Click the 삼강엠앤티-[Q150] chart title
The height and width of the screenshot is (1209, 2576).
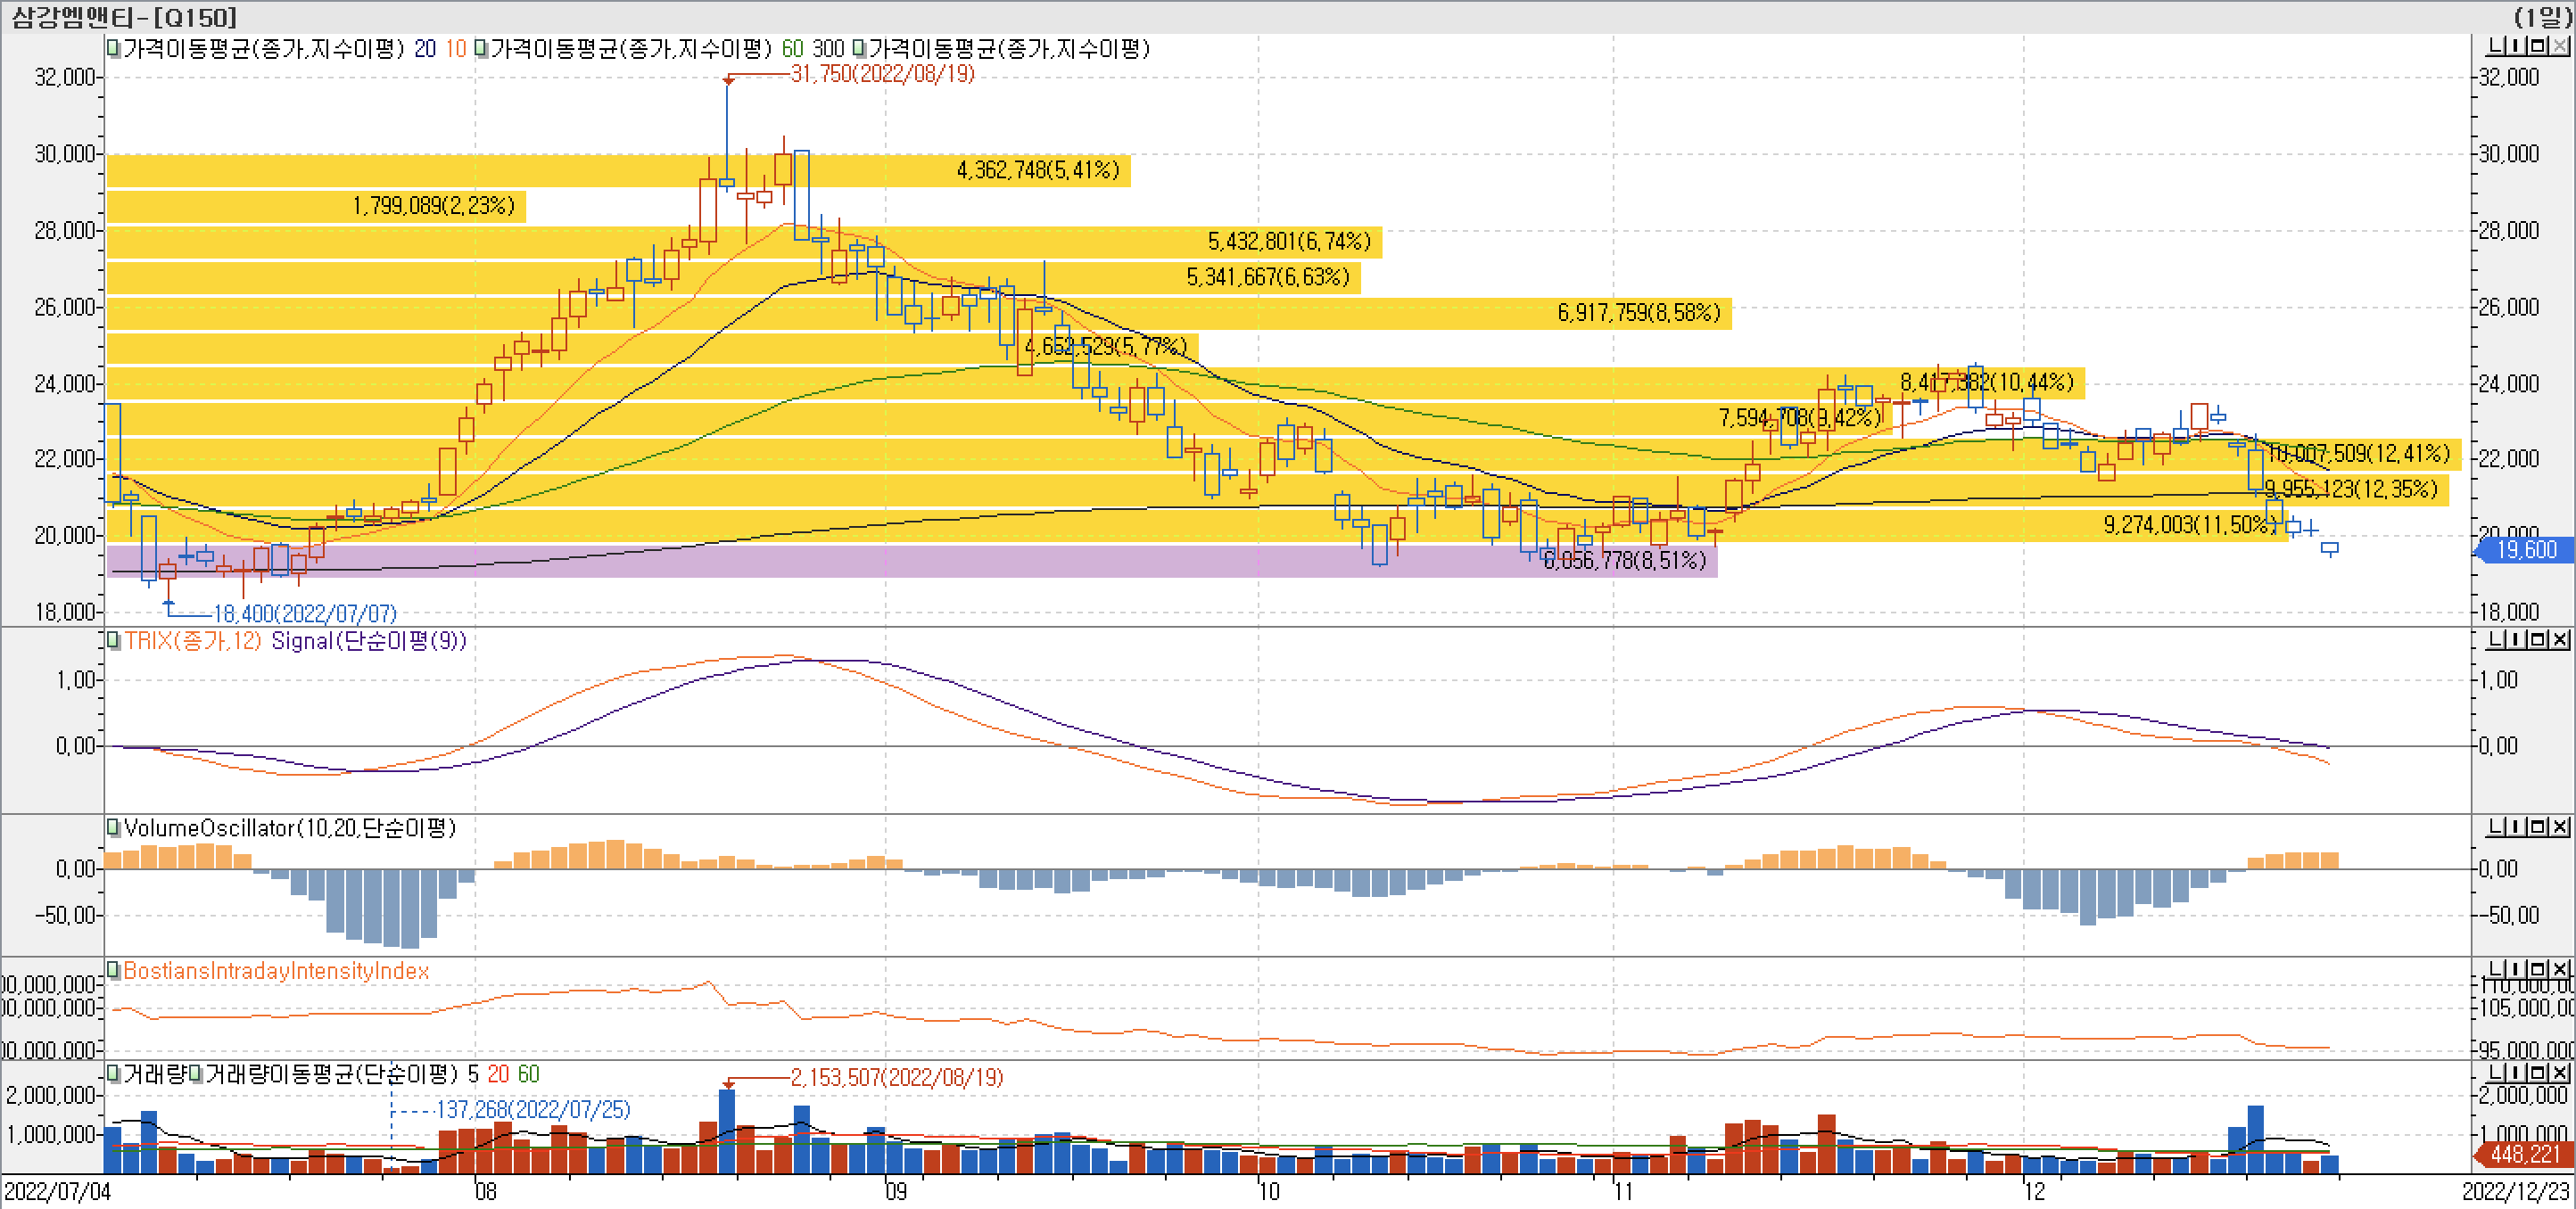coord(124,16)
